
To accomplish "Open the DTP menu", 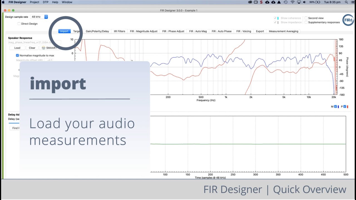I will [x=46, y=2].
